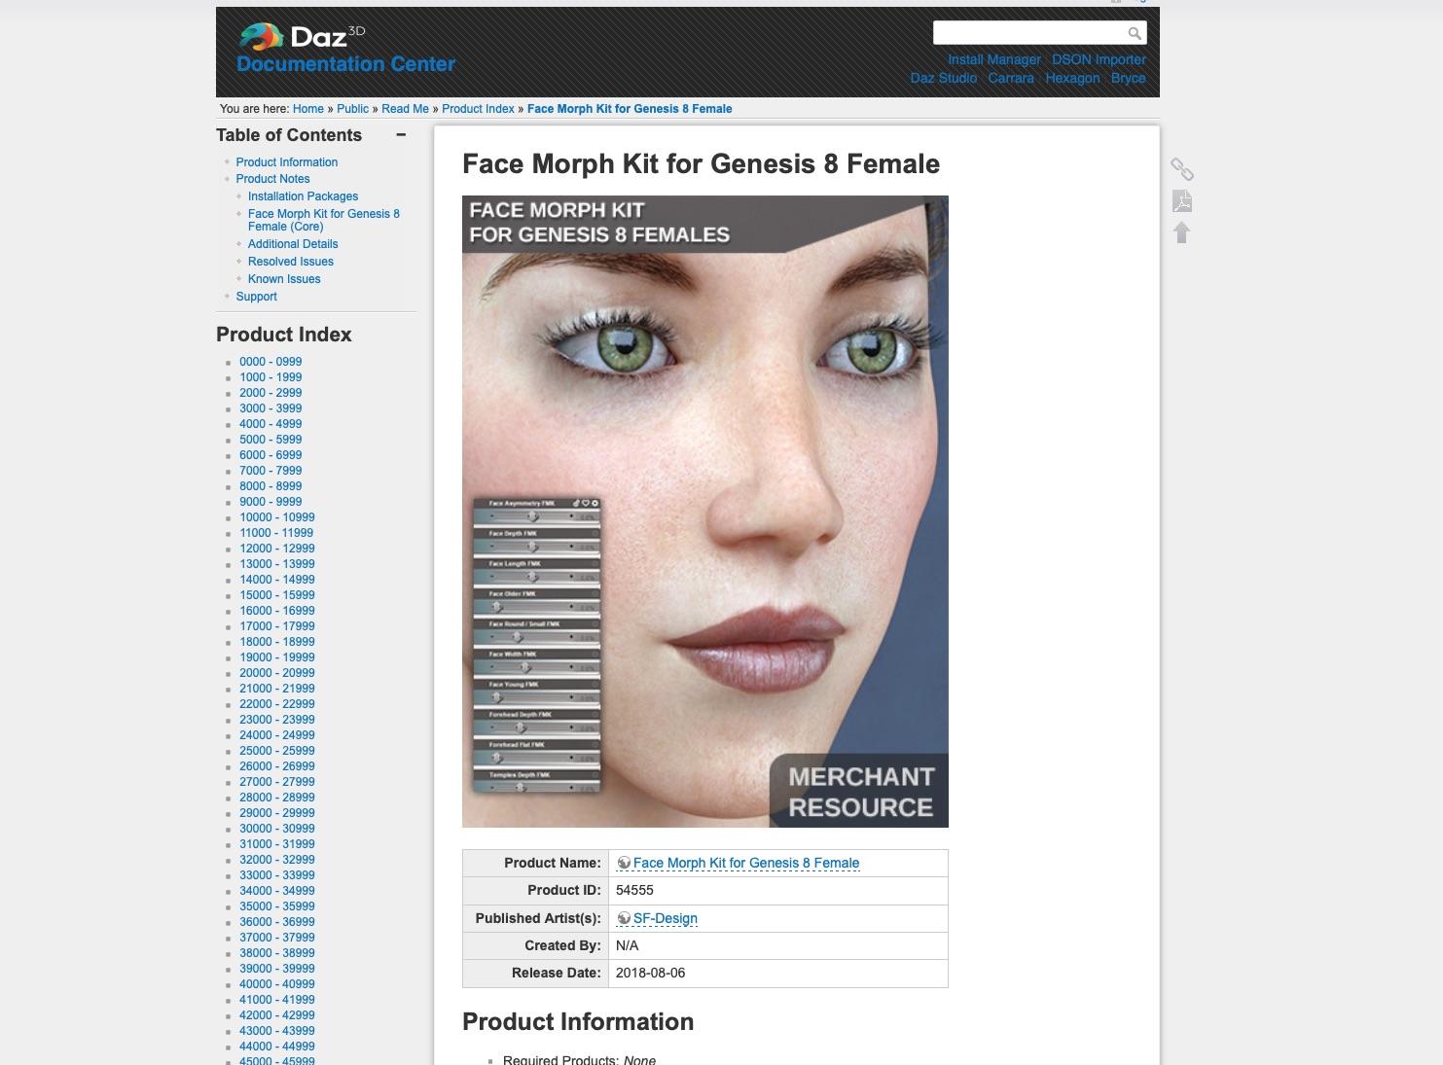Open the DSON Importer link
Viewport: 1443px width, 1065px height.
pos(1099,59)
